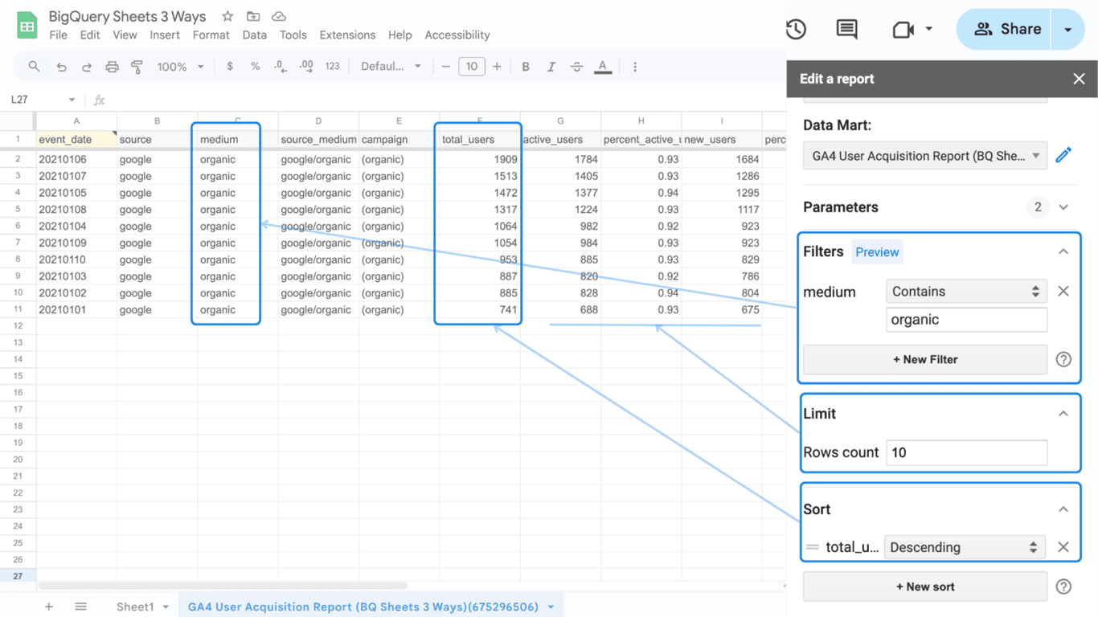Open the comments panel icon
This screenshot has width=1098, height=617.
846,29
